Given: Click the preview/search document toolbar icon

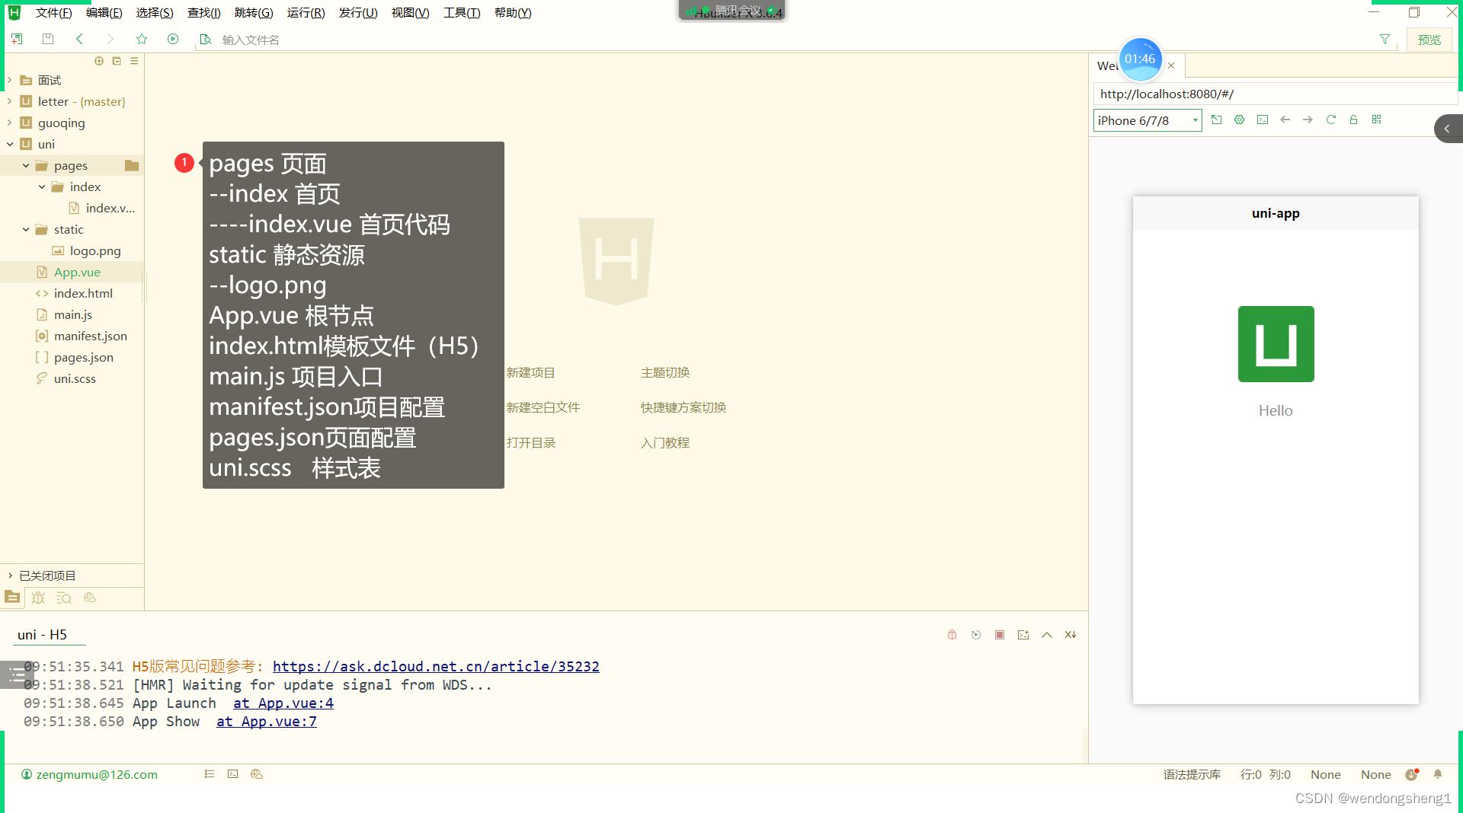Looking at the screenshot, I should 206,39.
